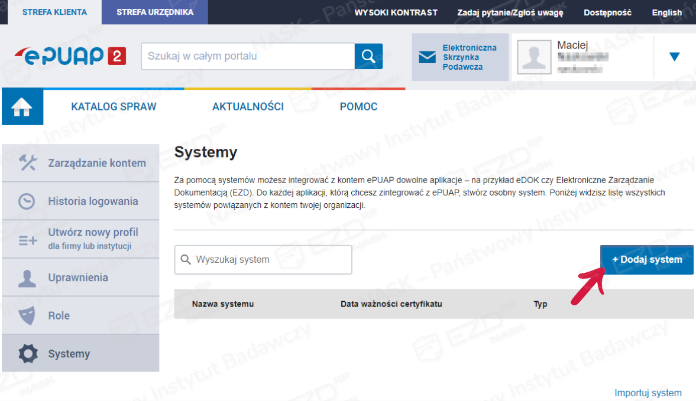Viewport: 696px width, 401px height.
Task: Click the home icon in navigation bar
Action: click(x=22, y=107)
